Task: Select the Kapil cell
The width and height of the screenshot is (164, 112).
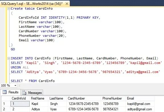Action: 39,104
